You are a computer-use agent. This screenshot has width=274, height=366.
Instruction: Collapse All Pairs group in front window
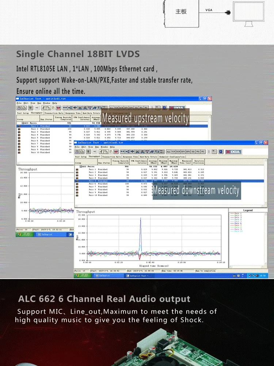[x=80, y=167]
